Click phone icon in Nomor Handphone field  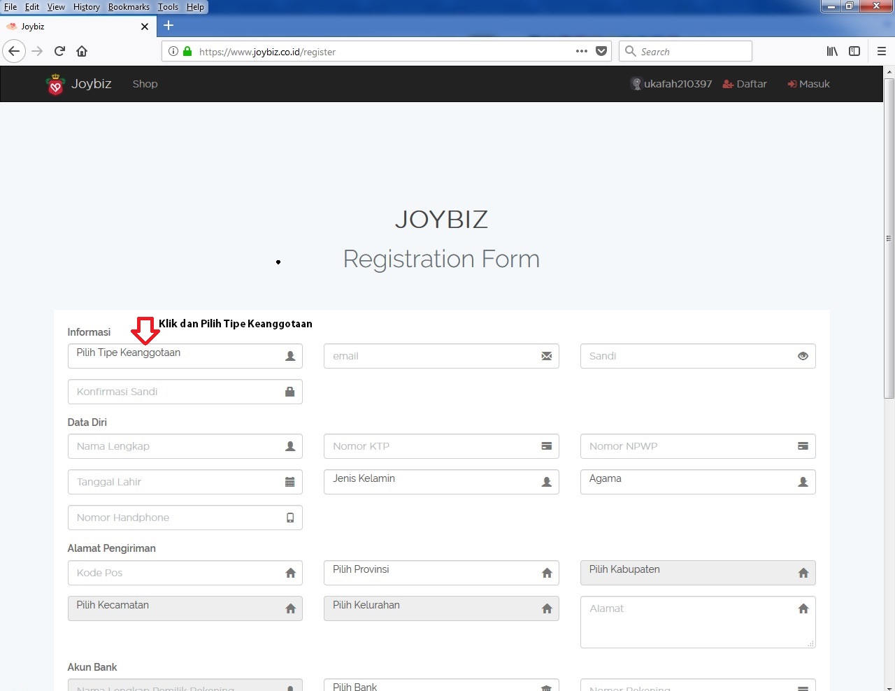click(290, 518)
